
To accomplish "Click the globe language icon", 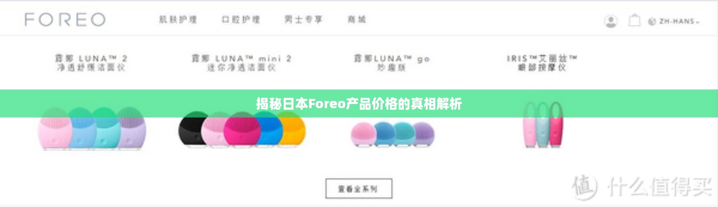I will tap(651, 21).
